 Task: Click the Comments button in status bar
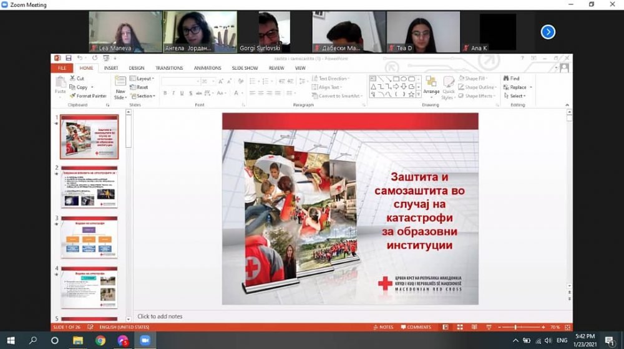[416, 327]
